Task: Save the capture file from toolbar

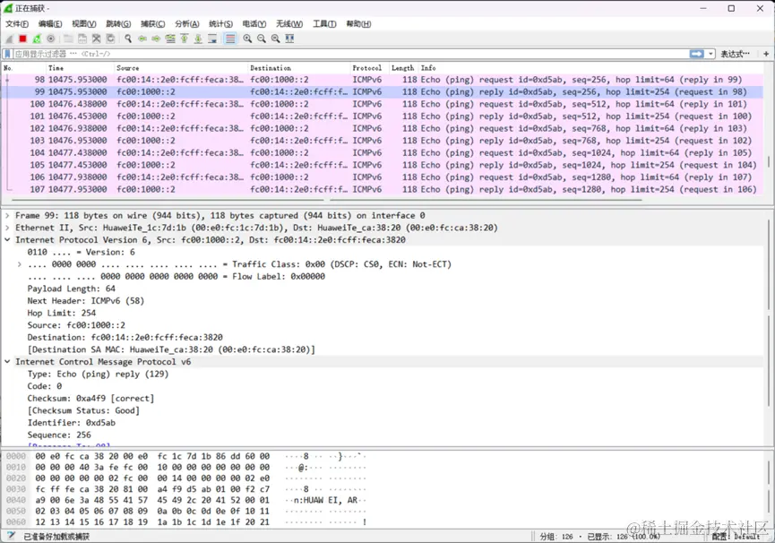Action: pos(82,39)
